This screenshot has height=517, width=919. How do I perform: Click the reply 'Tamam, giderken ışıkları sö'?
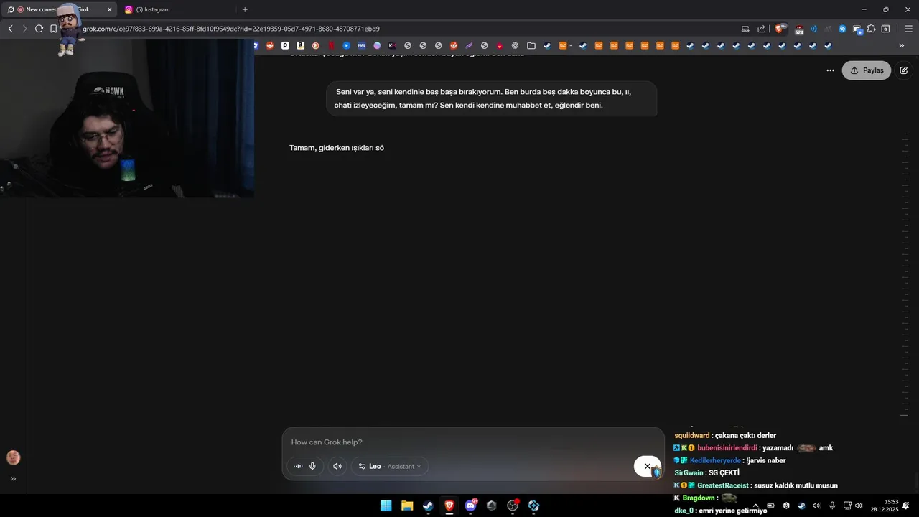[x=337, y=148]
